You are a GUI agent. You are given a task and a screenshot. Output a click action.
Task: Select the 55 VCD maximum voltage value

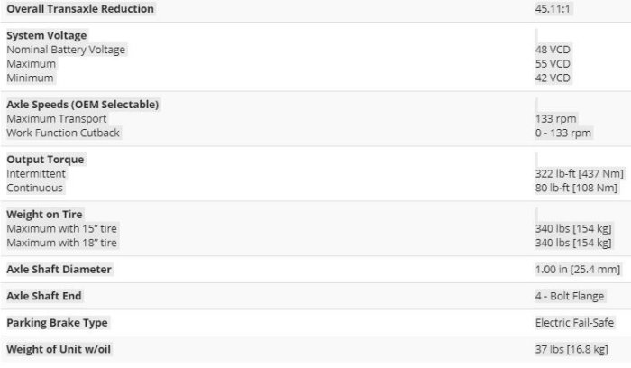553,64
